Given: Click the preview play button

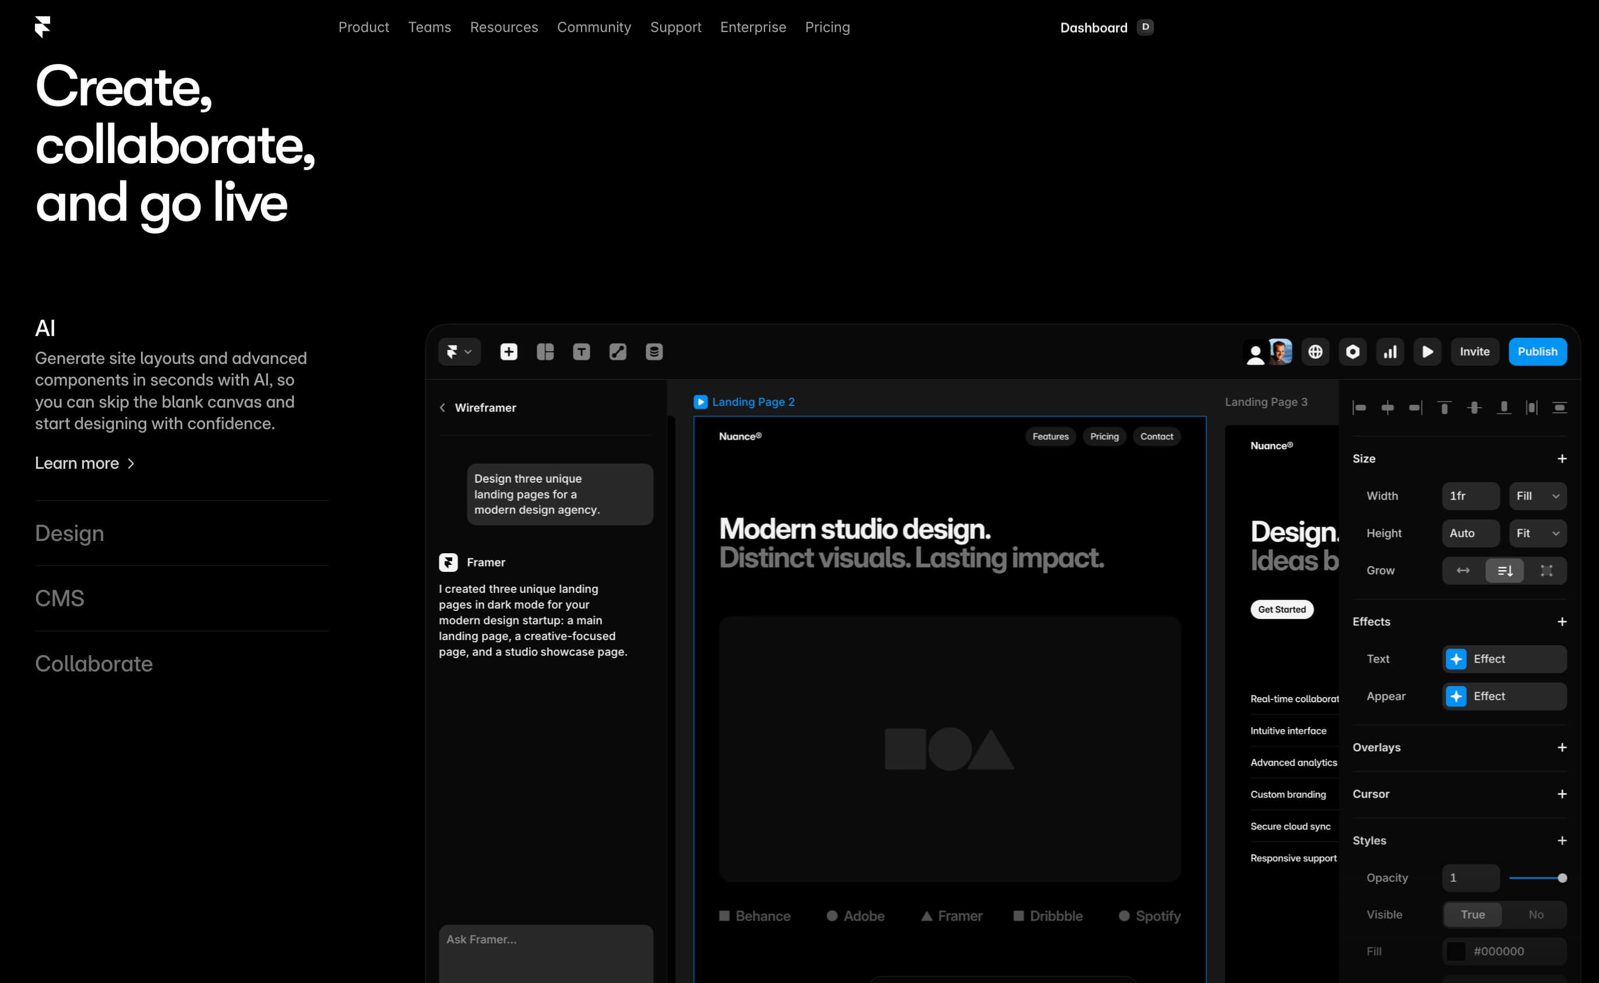Looking at the screenshot, I should tap(1427, 352).
